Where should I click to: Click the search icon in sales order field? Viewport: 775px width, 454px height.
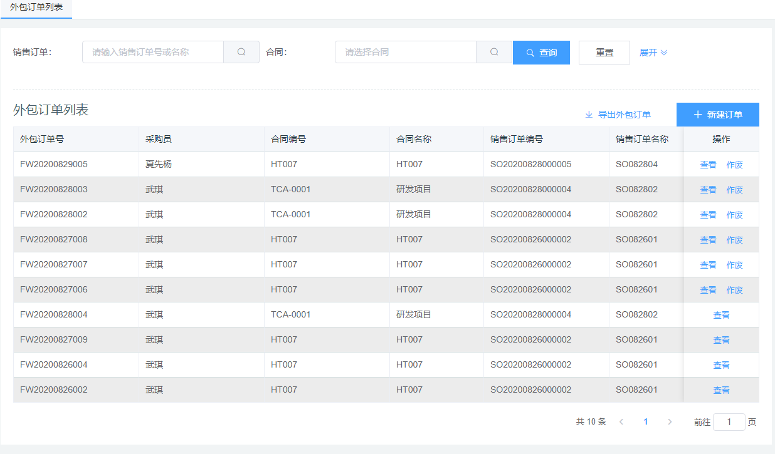(241, 52)
